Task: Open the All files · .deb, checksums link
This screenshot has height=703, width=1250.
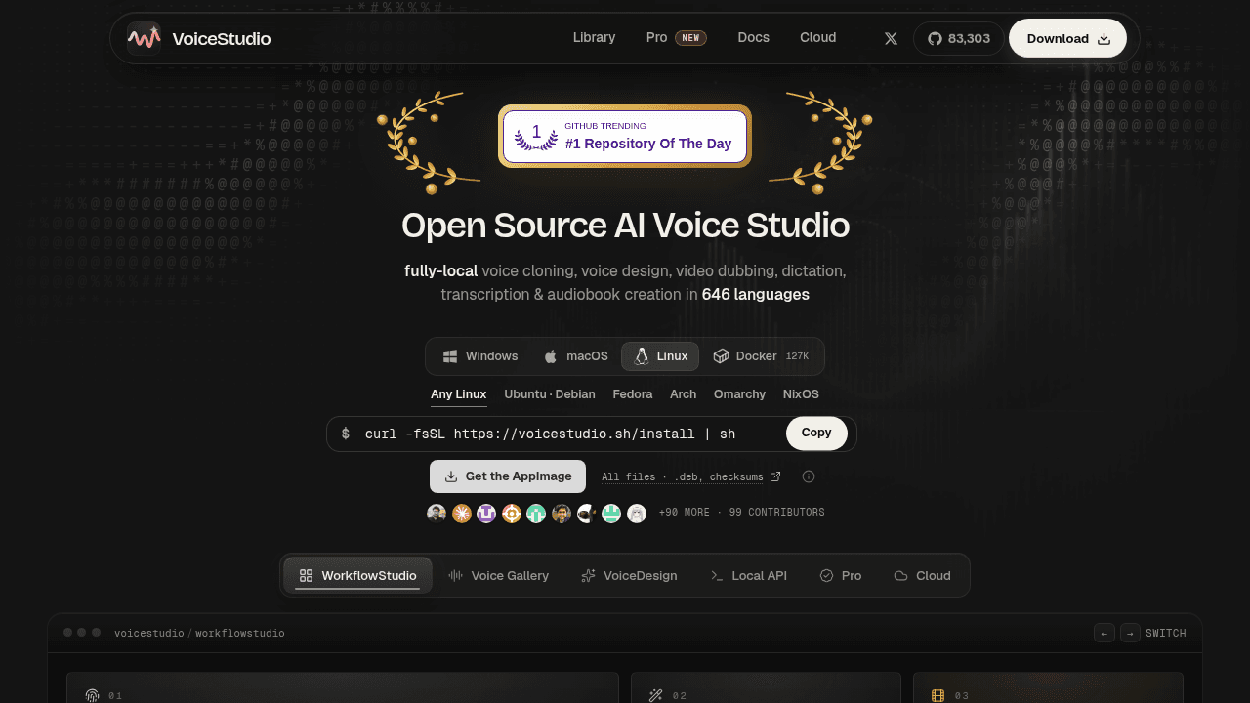Action: click(x=690, y=476)
